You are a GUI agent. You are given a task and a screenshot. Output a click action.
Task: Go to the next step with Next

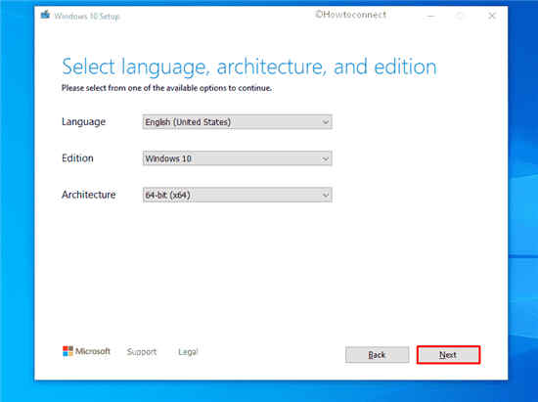(448, 355)
